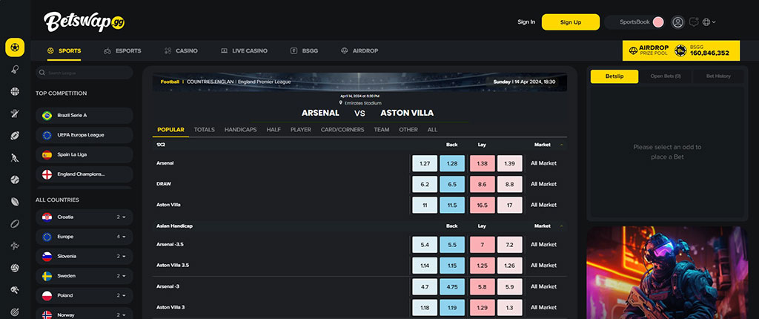Select the baseball icon in the sidebar
This screenshot has height=319, width=759.
coord(15,180)
